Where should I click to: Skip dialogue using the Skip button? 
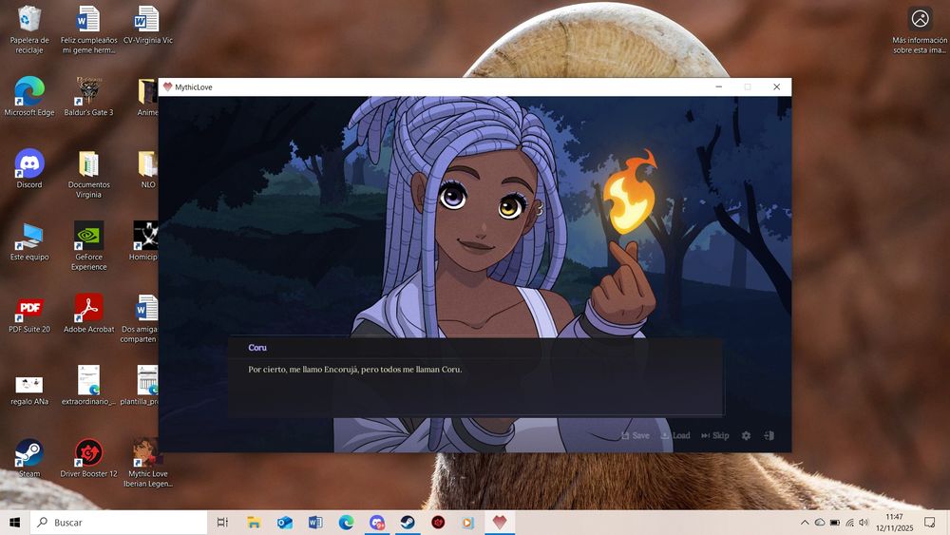click(x=715, y=435)
